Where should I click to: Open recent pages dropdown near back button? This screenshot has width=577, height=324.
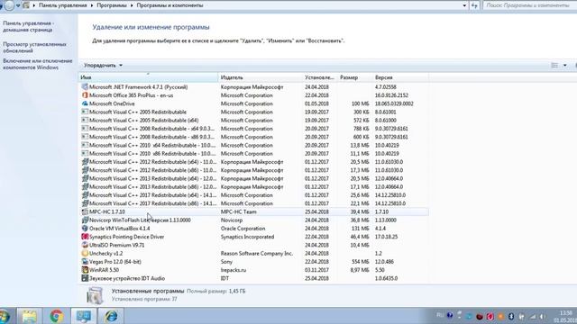pos(18,5)
